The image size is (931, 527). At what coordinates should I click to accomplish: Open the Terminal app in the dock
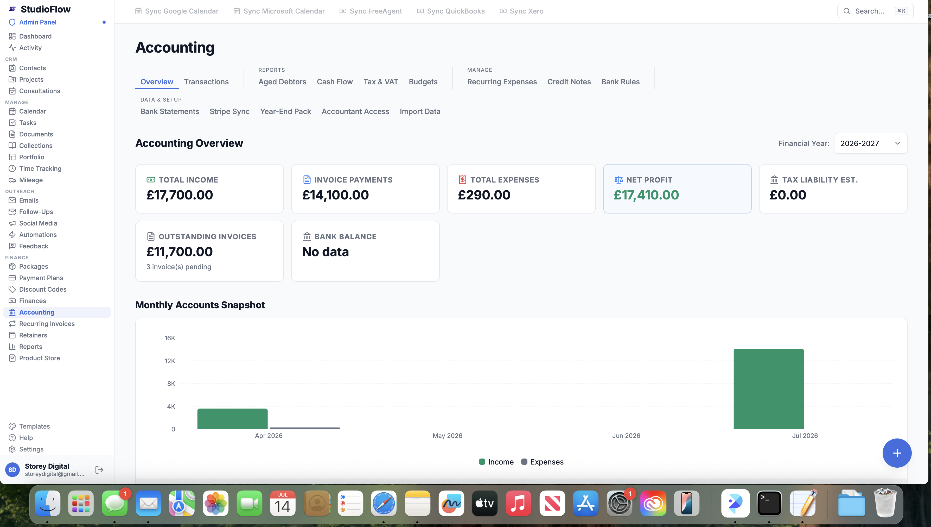tap(769, 503)
